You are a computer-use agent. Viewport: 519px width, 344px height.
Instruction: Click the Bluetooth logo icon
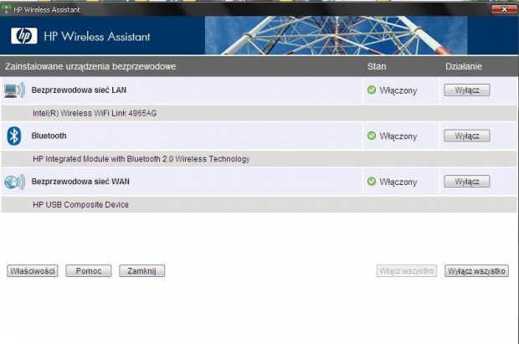pyautogui.click(x=14, y=136)
